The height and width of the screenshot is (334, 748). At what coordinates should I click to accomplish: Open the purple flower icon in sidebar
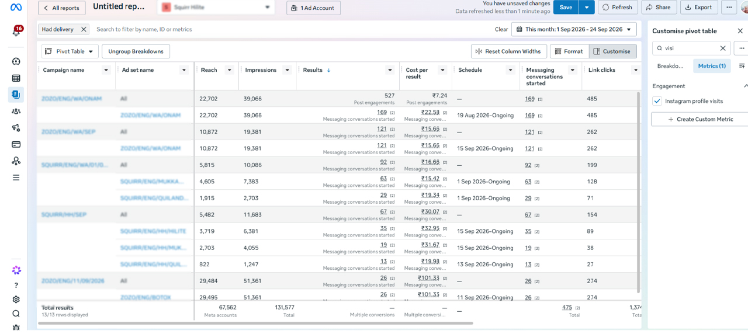tap(16, 270)
